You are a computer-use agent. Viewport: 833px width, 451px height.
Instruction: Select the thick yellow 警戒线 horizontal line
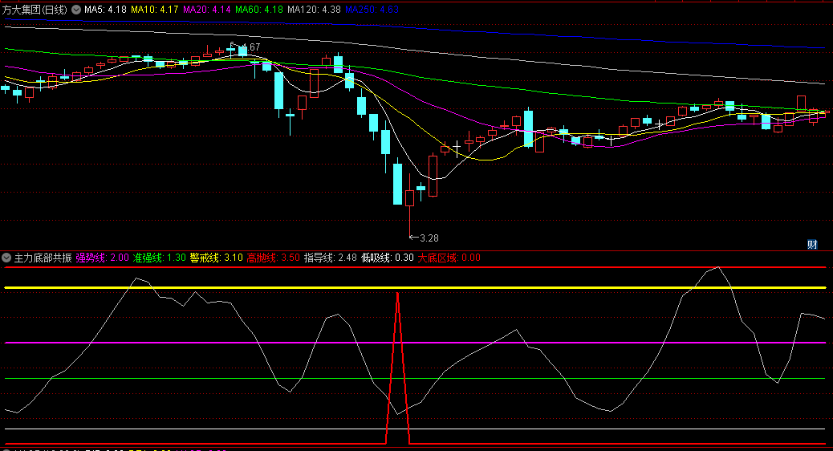pyautogui.click(x=416, y=288)
